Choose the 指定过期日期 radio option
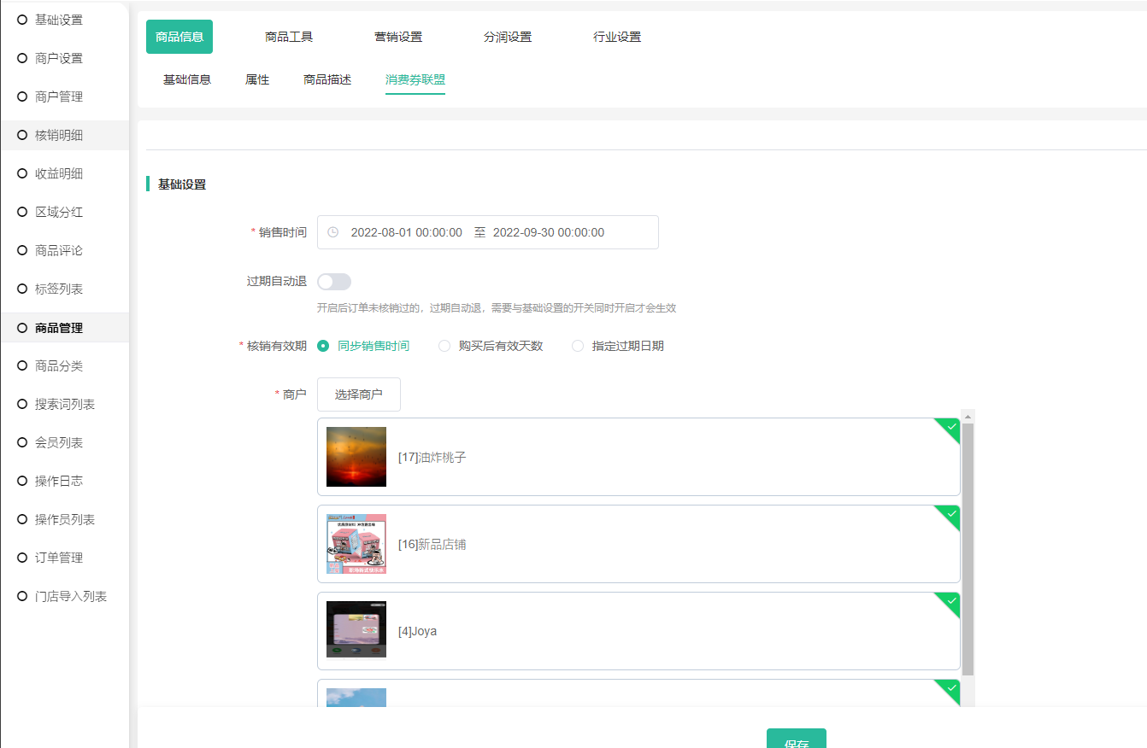 pyautogui.click(x=578, y=346)
